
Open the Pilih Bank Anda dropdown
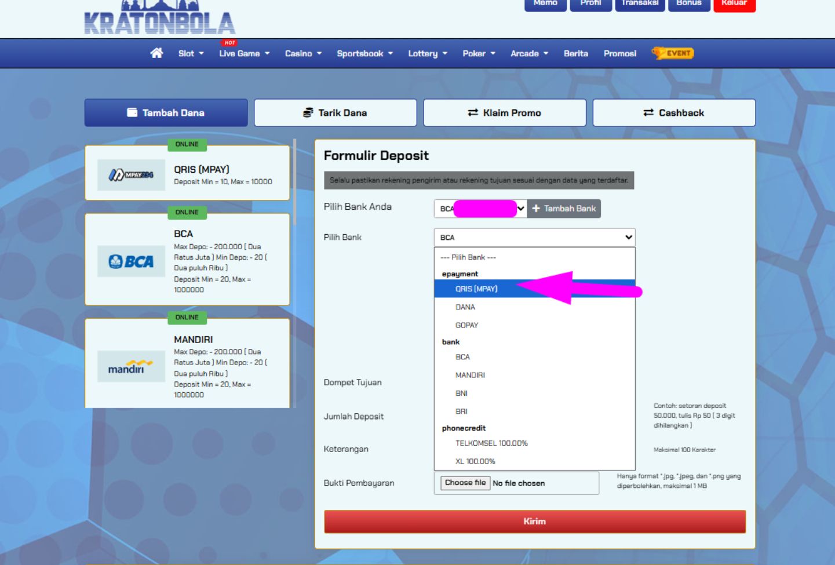(480, 209)
